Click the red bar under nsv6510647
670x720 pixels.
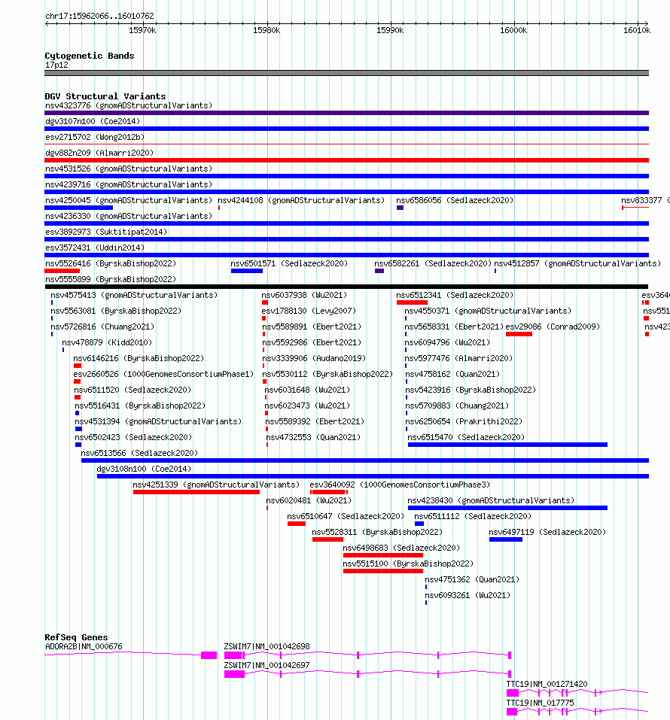pyautogui.click(x=297, y=524)
